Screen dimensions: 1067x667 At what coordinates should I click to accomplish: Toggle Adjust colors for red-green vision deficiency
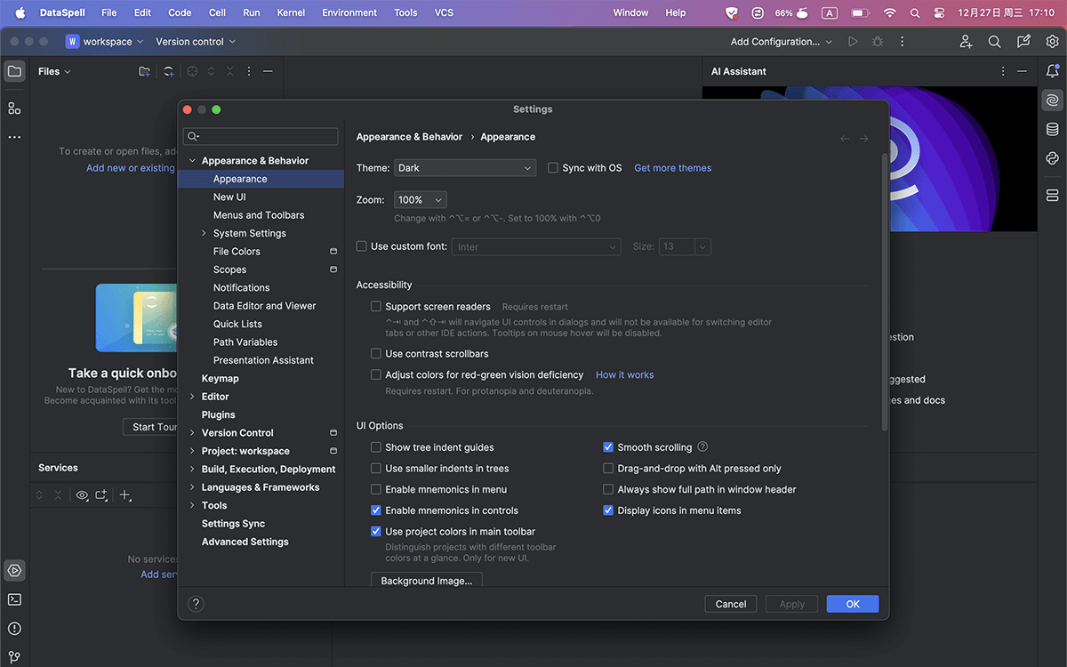click(x=376, y=375)
